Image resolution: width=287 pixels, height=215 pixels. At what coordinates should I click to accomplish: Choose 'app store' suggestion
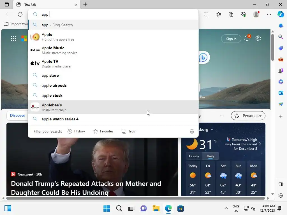pyautogui.click(x=113, y=75)
